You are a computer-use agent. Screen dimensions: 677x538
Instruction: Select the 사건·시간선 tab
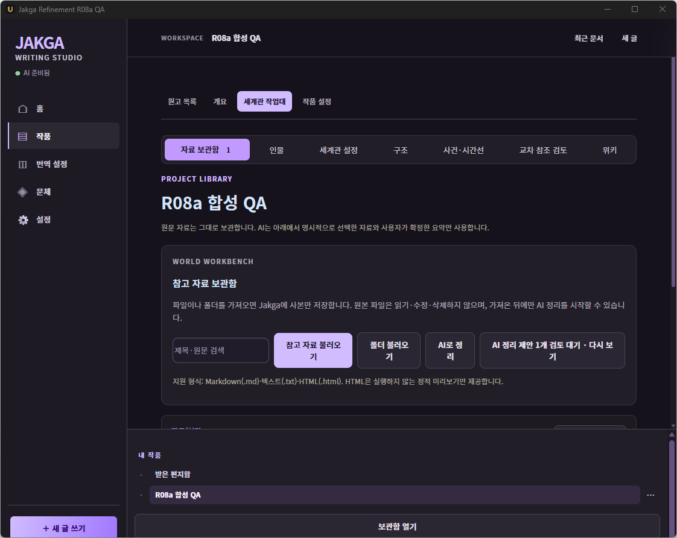coord(463,150)
